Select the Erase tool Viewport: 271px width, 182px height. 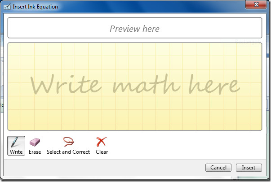pos(35,146)
